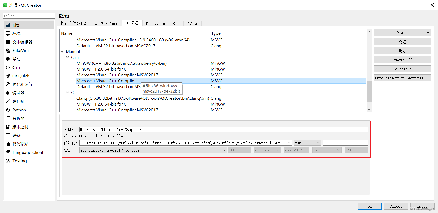
Task: Collapse the Manual tree group
Action: point(62,51)
